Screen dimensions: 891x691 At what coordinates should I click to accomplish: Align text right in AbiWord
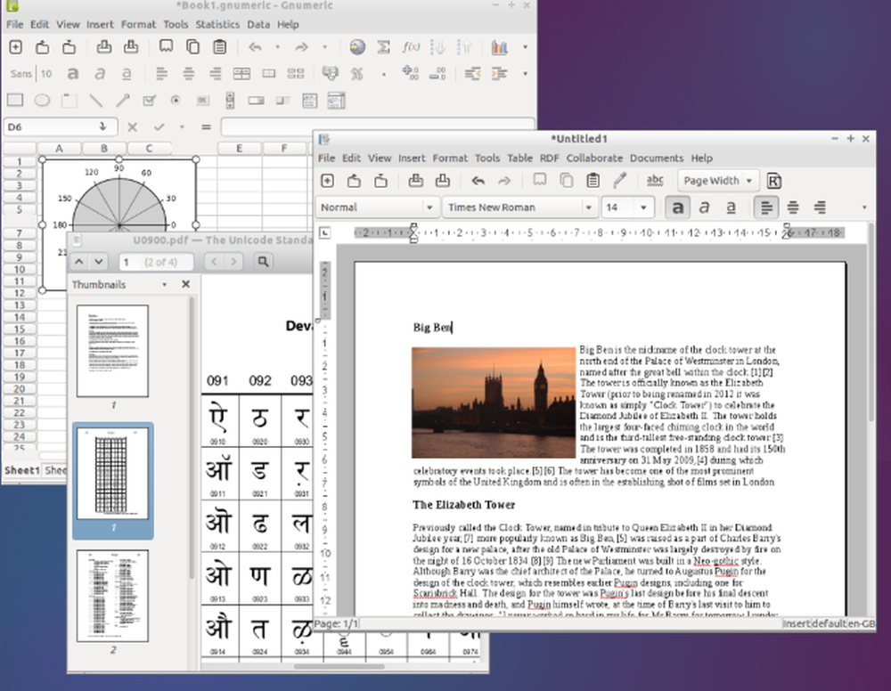coord(820,207)
